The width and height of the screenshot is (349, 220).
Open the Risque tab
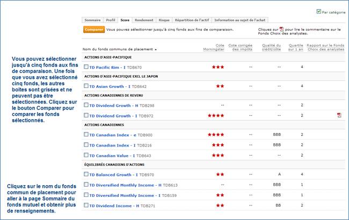(x=165, y=20)
